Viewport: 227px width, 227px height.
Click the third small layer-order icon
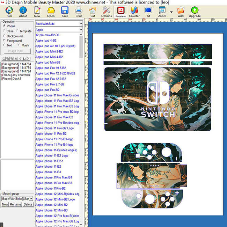pyautogui.click(x=12, y=58)
